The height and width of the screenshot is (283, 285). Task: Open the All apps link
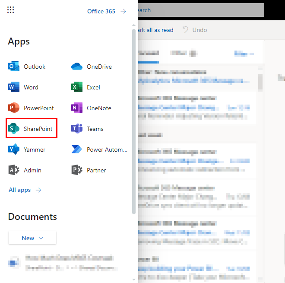click(x=19, y=190)
